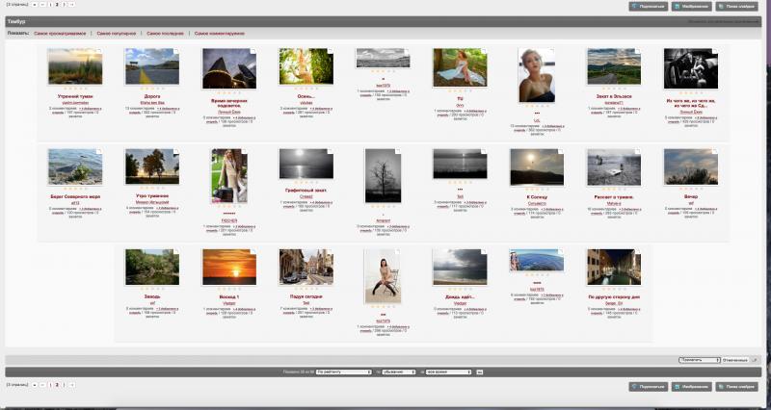Open the Заводь title link
The height and width of the screenshot is (410, 771).
[152, 297]
